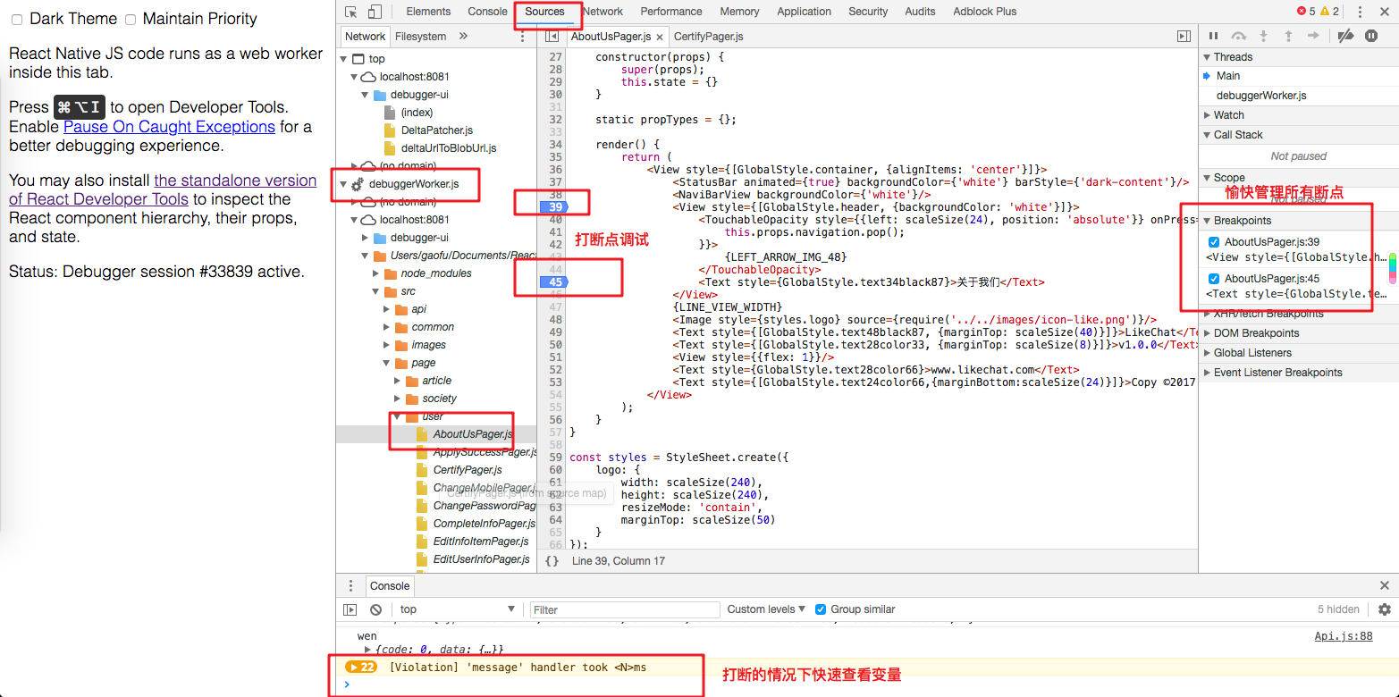Viewport: 1399px width, 697px height.
Task: Switch to the Elements tab
Action: pos(428,12)
